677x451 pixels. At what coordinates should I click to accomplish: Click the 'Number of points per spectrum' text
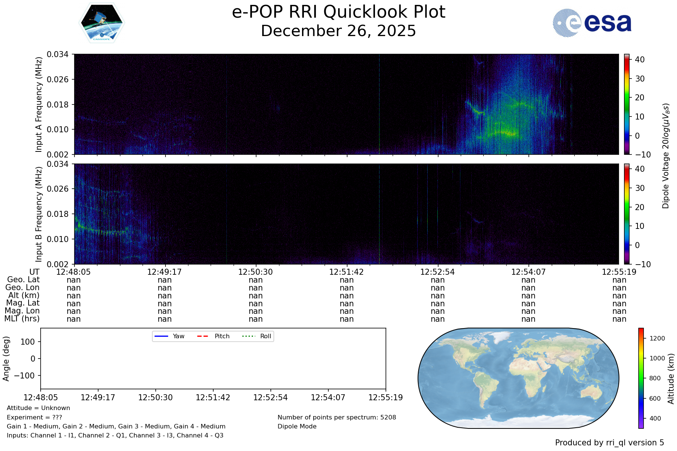click(x=337, y=418)
